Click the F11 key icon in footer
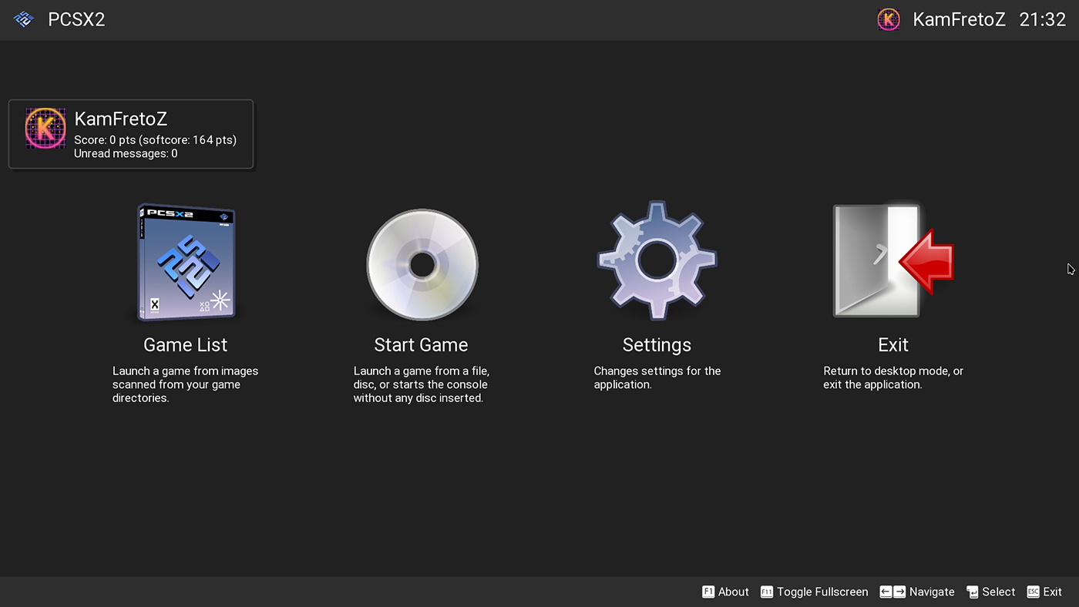This screenshot has width=1079, height=607. (767, 592)
